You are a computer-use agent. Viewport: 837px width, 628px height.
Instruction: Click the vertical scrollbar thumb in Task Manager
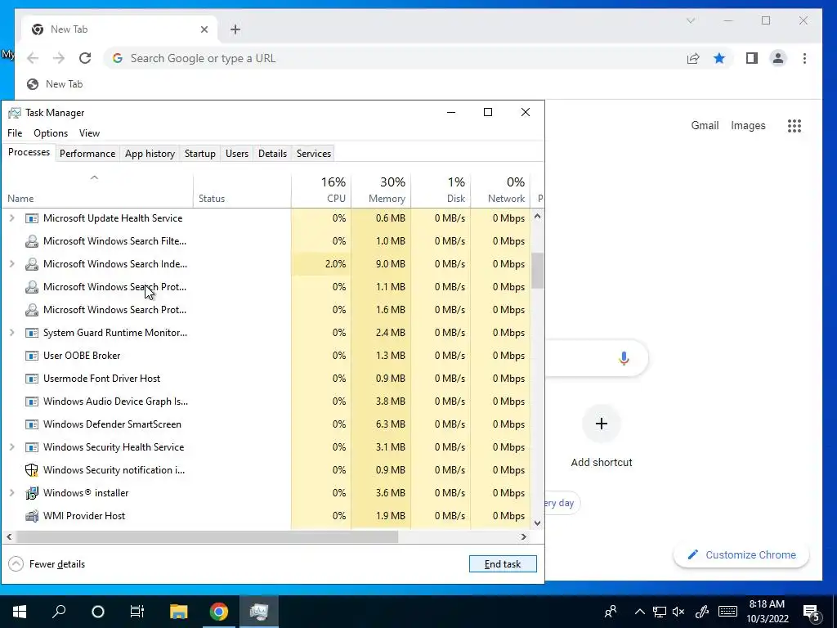(538, 270)
